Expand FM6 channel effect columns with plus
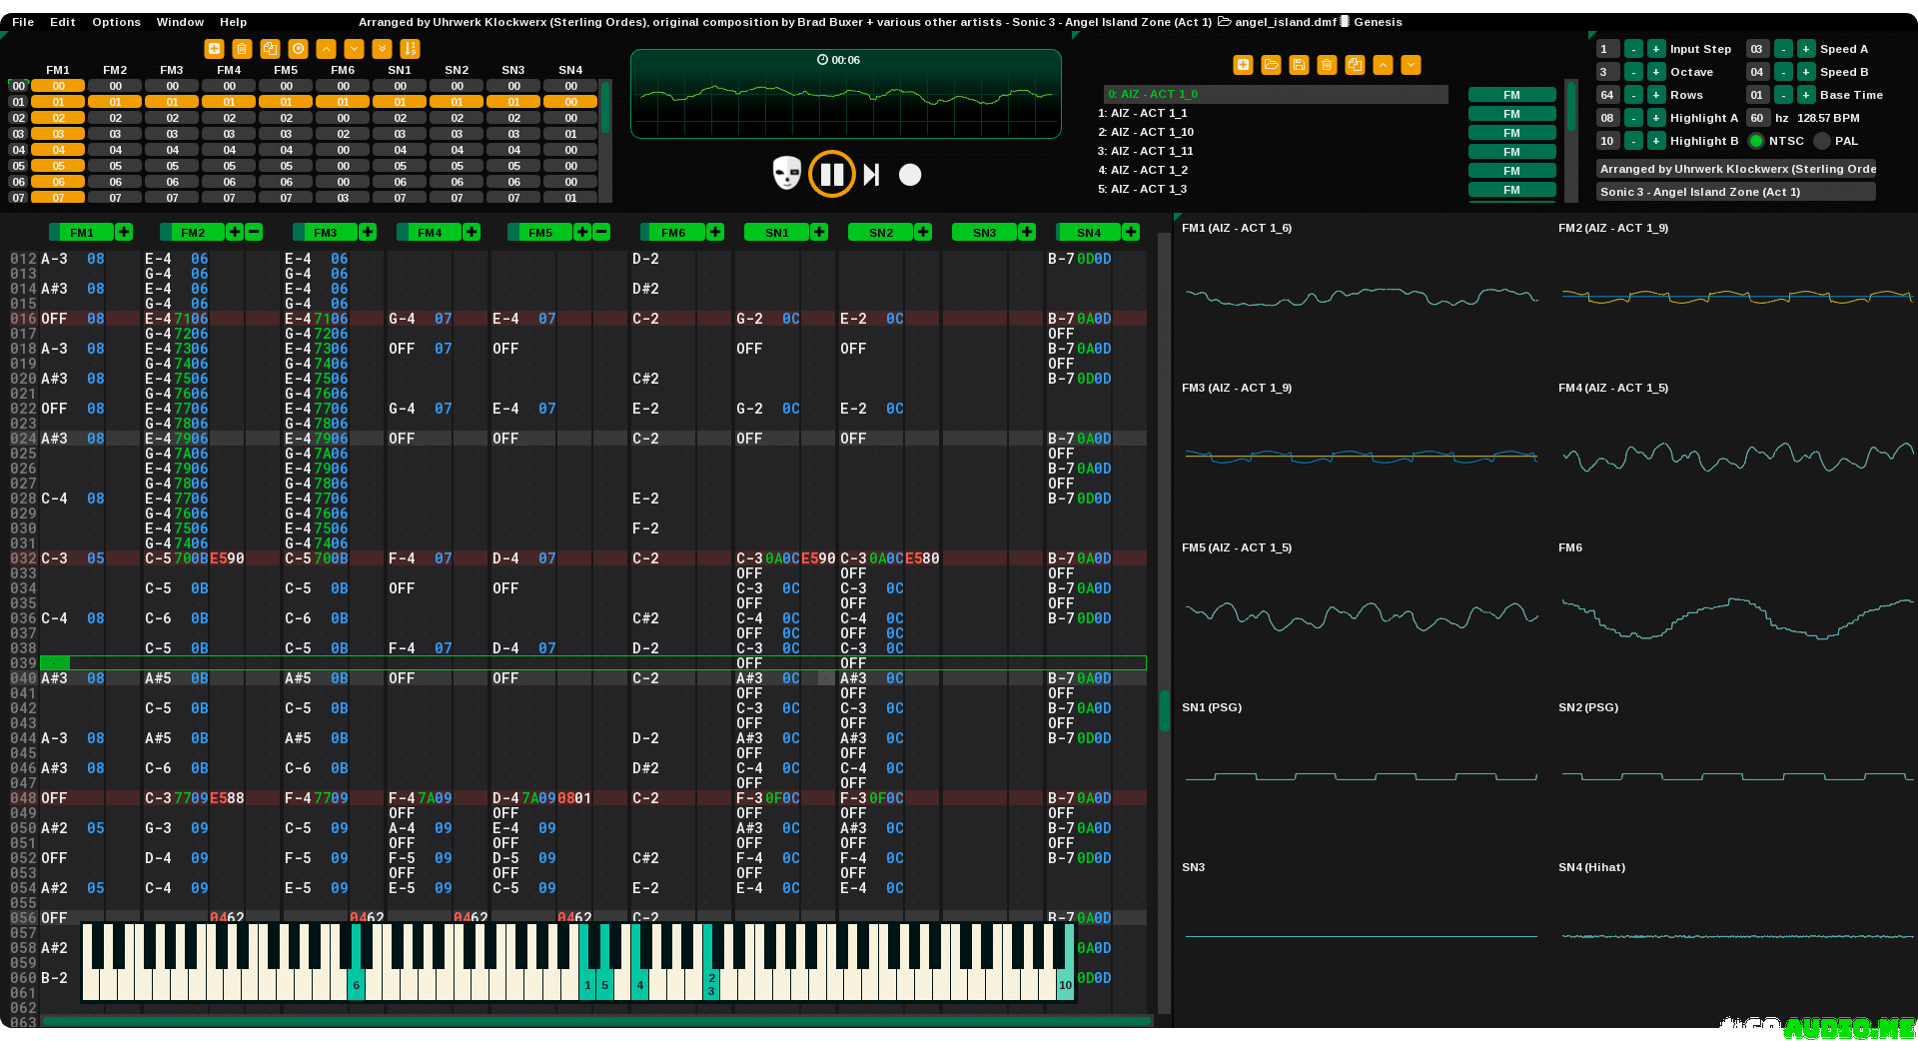Screen dimensions: 1918x1041 pyautogui.click(x=715, y=233)
